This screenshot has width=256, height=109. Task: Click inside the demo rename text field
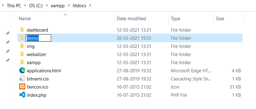(x=38, y=38)
